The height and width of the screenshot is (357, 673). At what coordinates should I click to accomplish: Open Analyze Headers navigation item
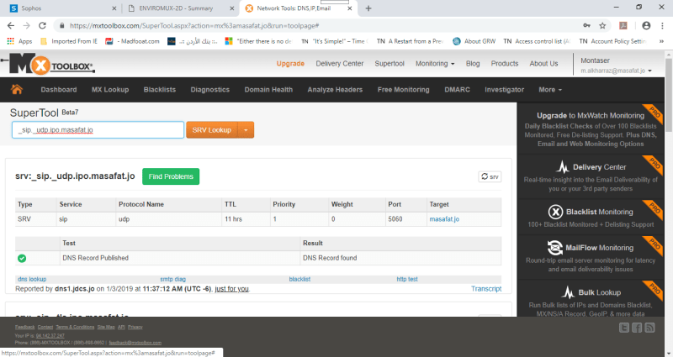[x=335, y=90]
